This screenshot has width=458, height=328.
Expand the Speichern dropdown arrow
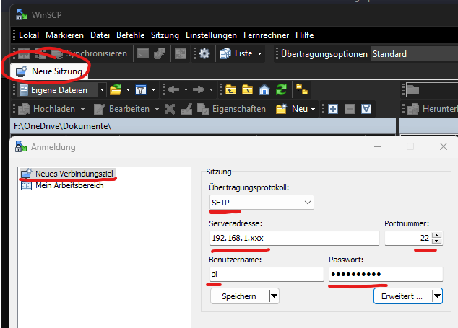click(x=274, y=296)
